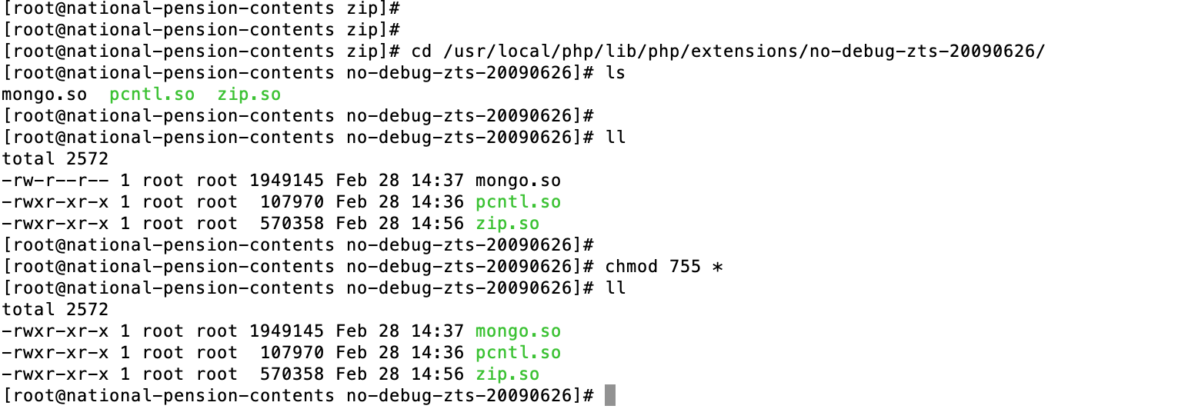Image resolution: width=1188 pixels, height=409 pixels.
Task: Click zip.so in the last listing
Action: (507, 374)
